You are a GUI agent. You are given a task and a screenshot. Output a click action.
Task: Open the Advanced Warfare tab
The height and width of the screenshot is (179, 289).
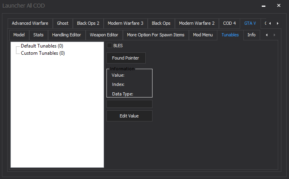30,23
